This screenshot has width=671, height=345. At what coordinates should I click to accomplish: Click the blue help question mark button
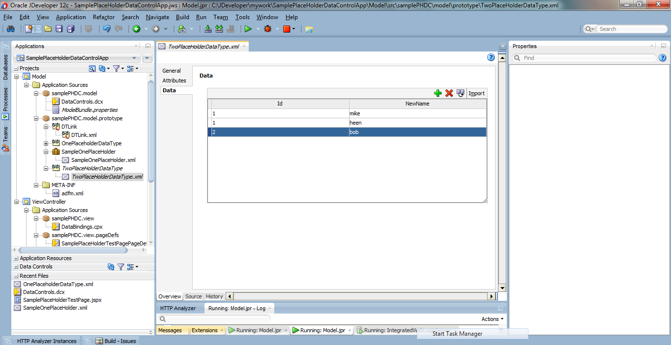click(490, 57)
